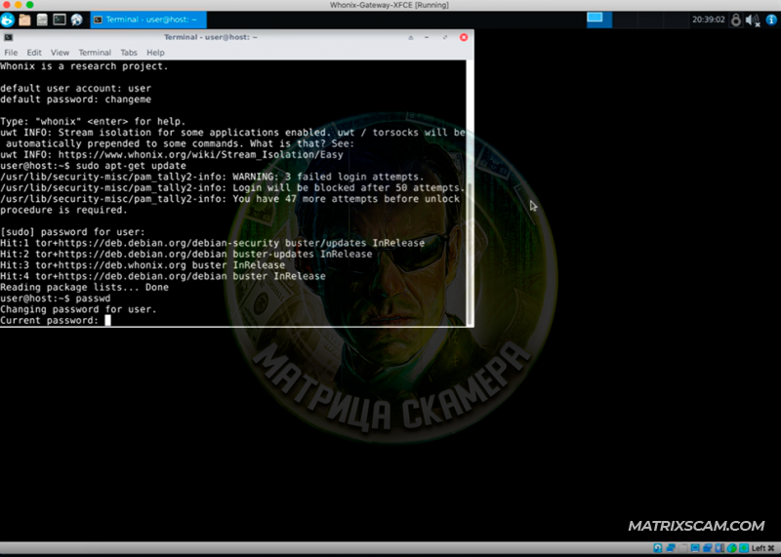This screenshot has height=557, width=781.
Task: Click the network adapters status icon
Action: (671, 548)
